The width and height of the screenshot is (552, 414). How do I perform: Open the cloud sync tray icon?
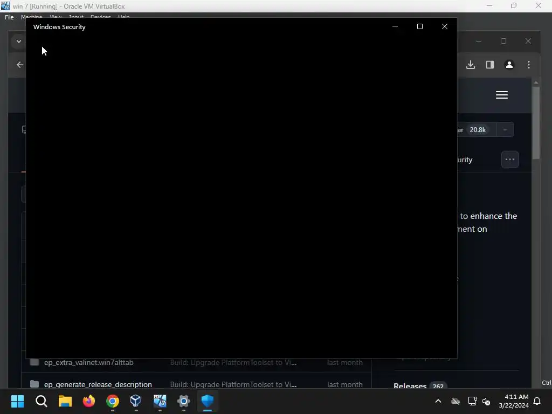456,401
